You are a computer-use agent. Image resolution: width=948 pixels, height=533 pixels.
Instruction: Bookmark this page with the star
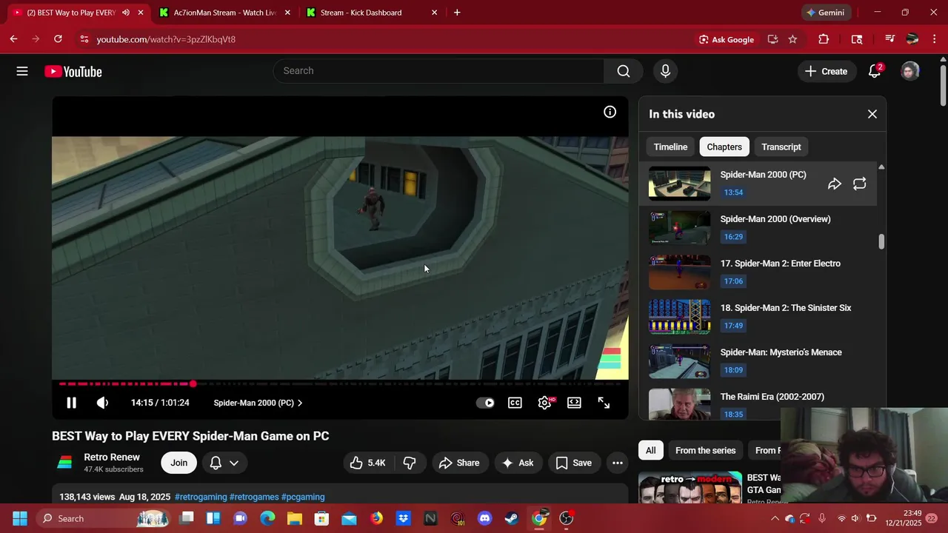click(x=792, y=39)
